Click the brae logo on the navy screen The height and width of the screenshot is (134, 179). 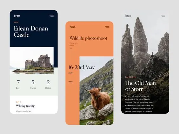[17, 16]
